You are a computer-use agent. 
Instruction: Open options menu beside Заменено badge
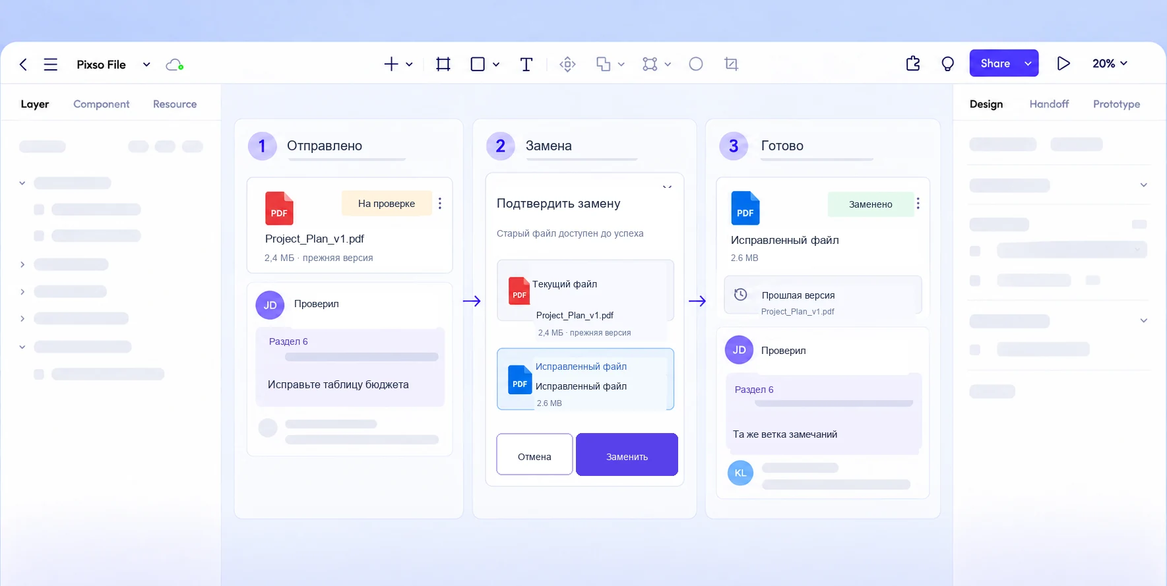click(918, 204)
